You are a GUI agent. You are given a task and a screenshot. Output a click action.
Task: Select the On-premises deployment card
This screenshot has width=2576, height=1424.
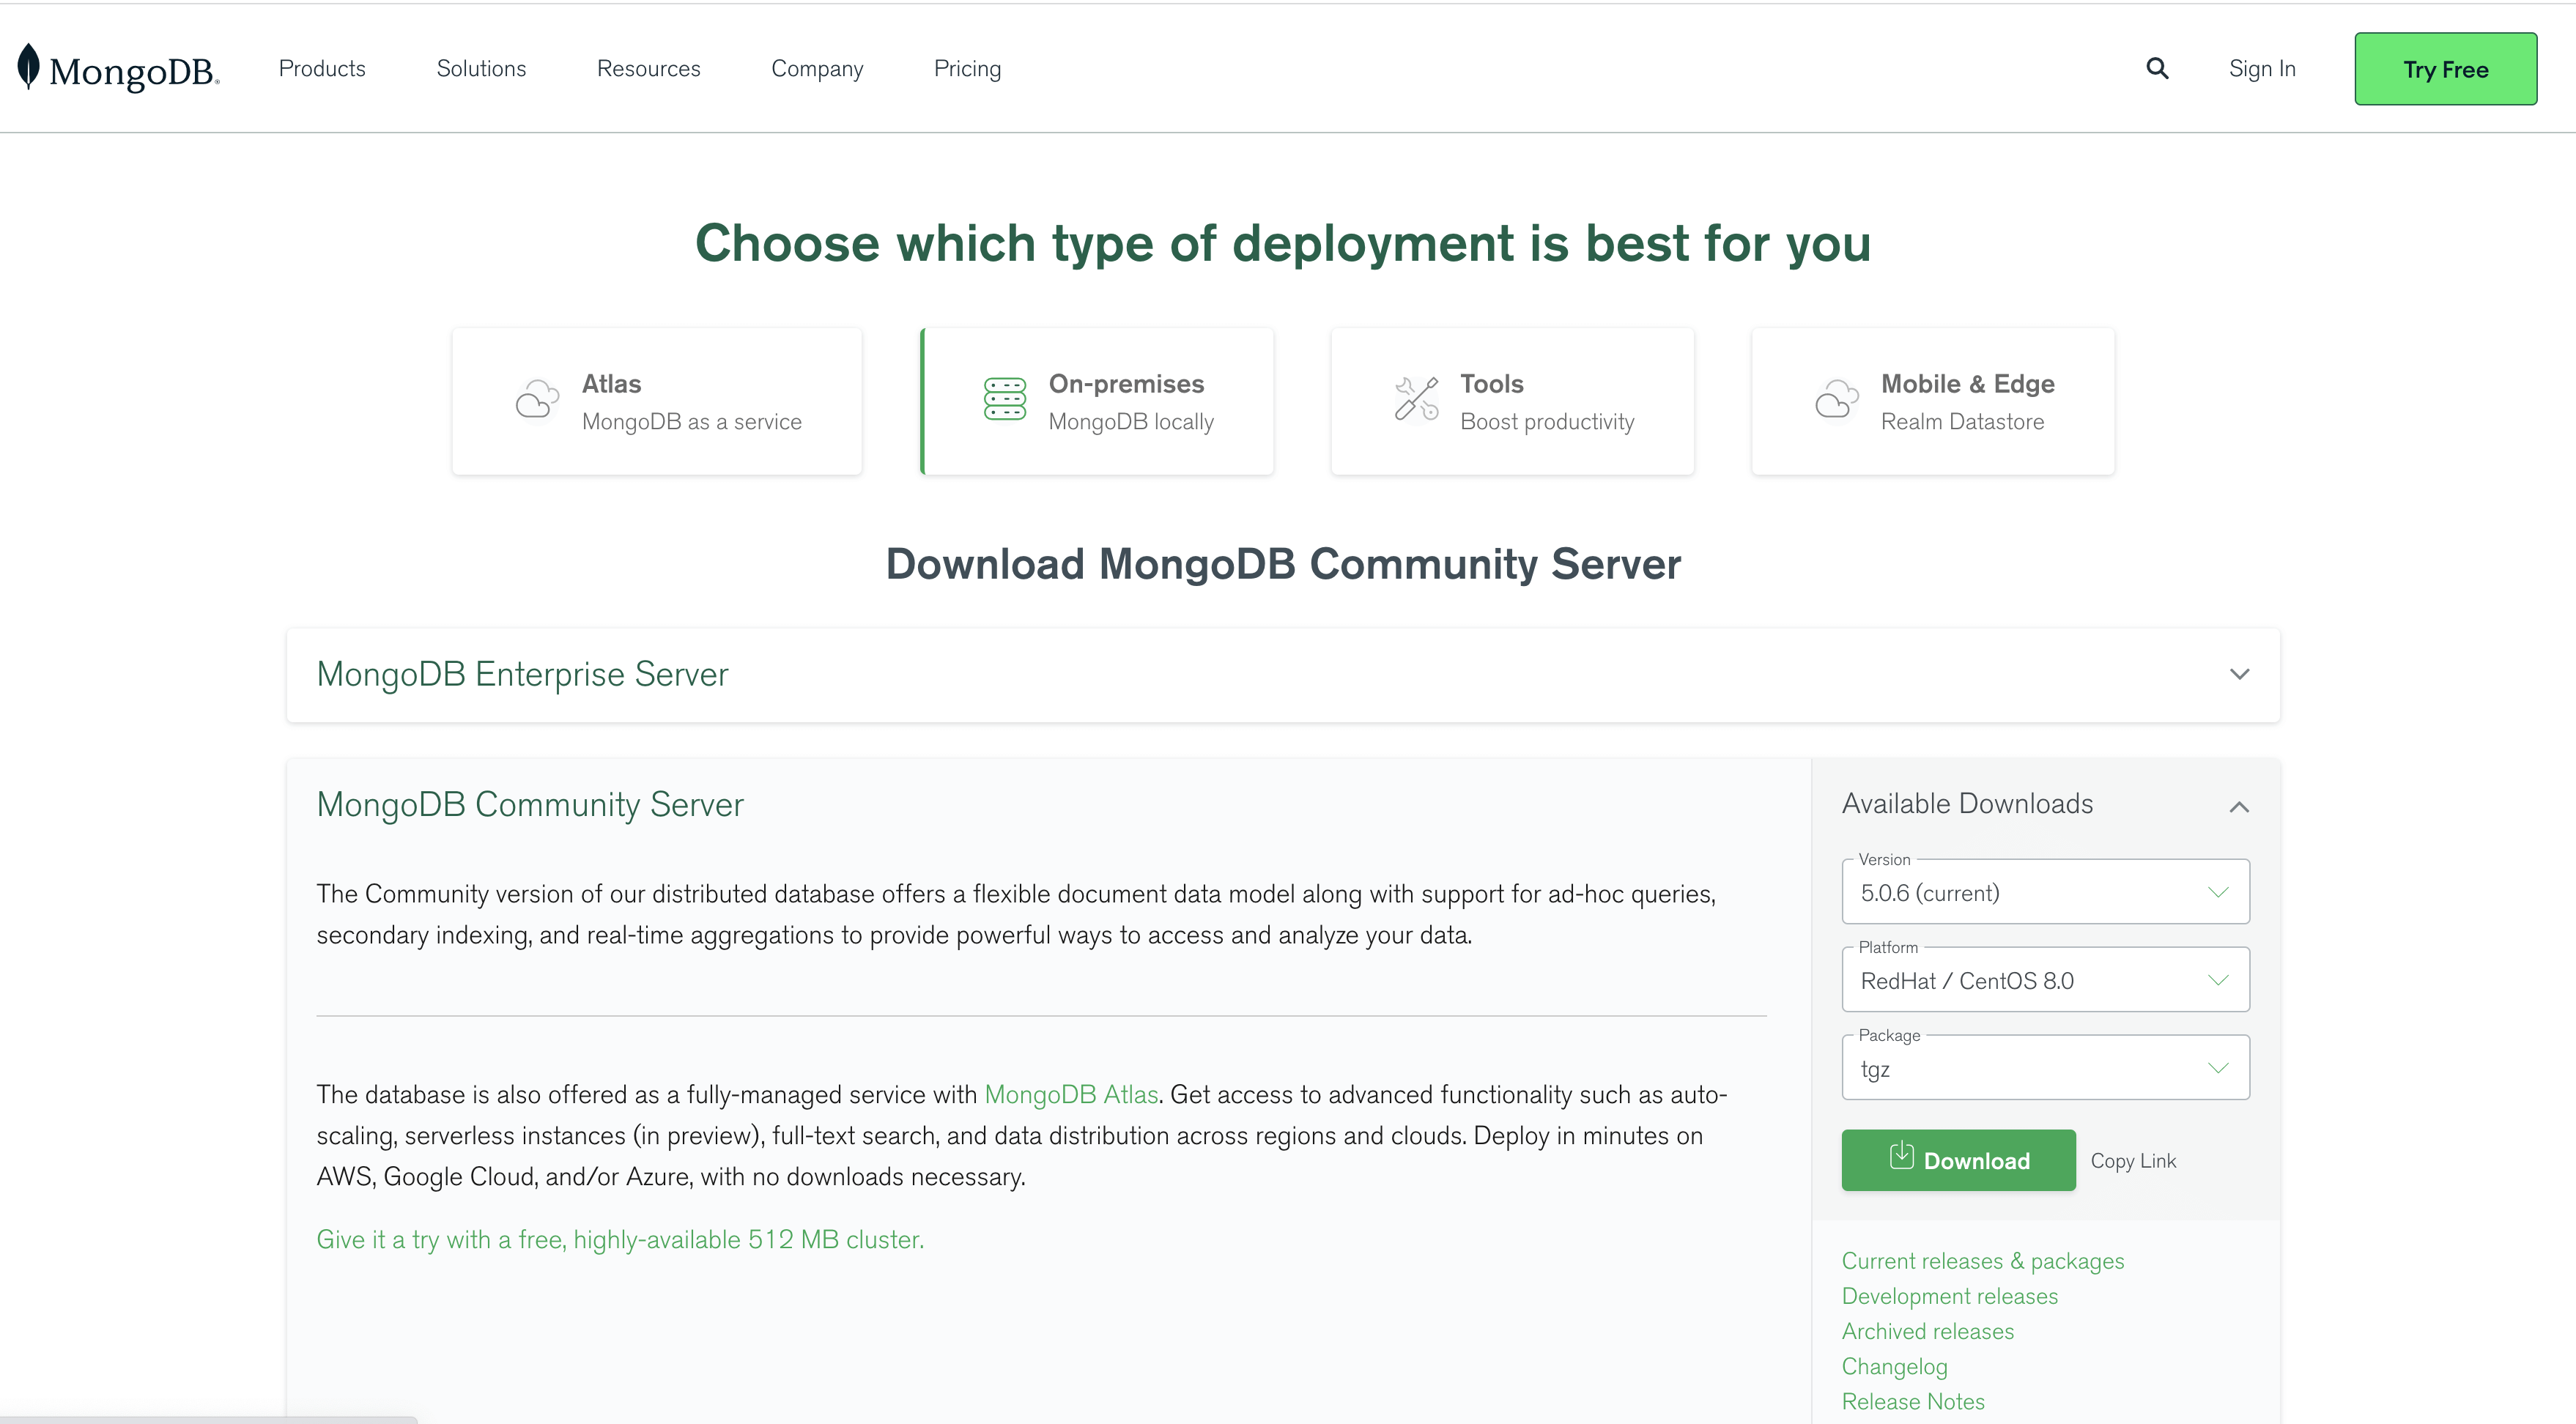click(1096, 401)
